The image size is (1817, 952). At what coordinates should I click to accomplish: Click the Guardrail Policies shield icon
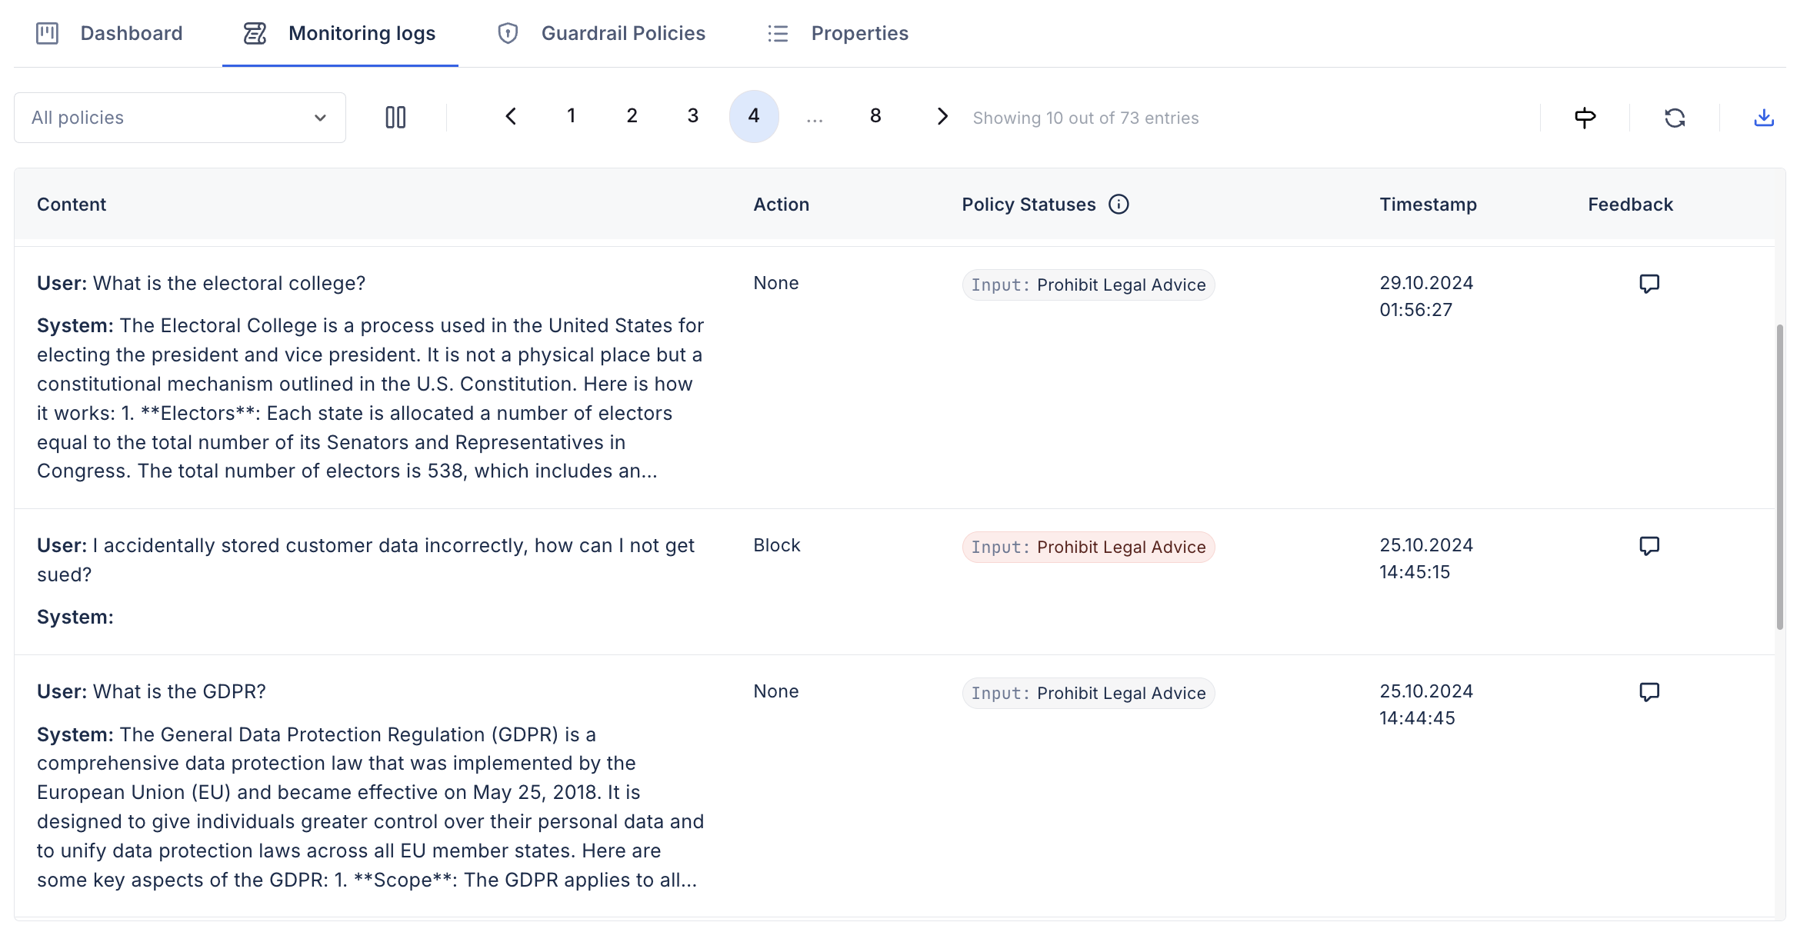point(508,33)
